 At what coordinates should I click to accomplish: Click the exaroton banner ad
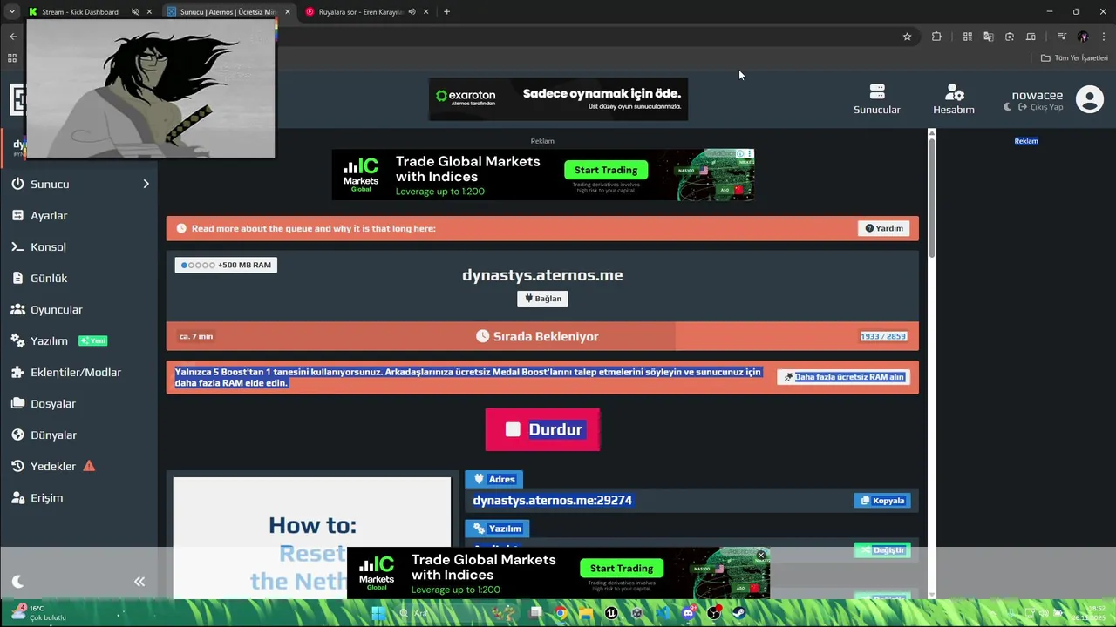(x=558, y=99)
